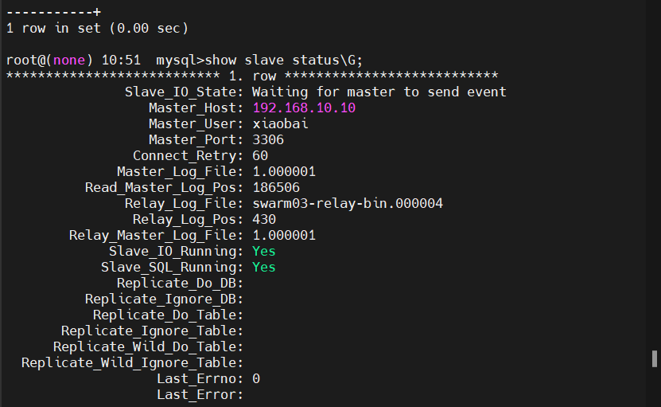Click the green Yes beside Slave_SQL_Running
The image size is (661, 407).
(264, 268)
